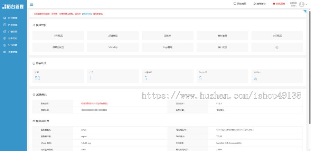The height and width of the screenshot is (151, 311).
Task: Open the 频道模型 shortcut
Action: (113, 36)
